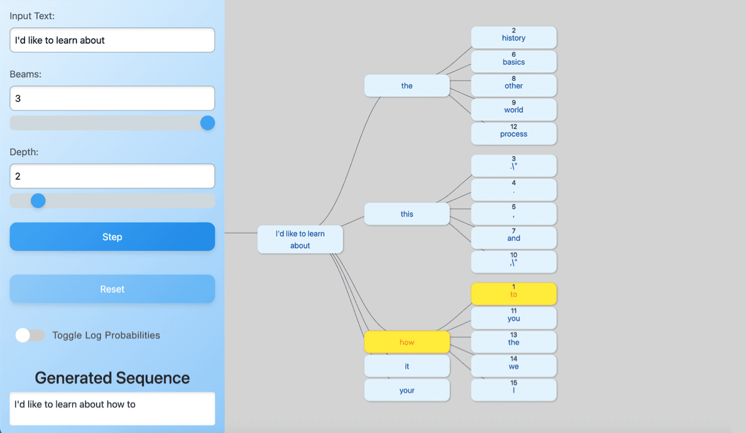Click the 'process' leaf node ranked 12
746x433 pixels.
pos(513,133)
